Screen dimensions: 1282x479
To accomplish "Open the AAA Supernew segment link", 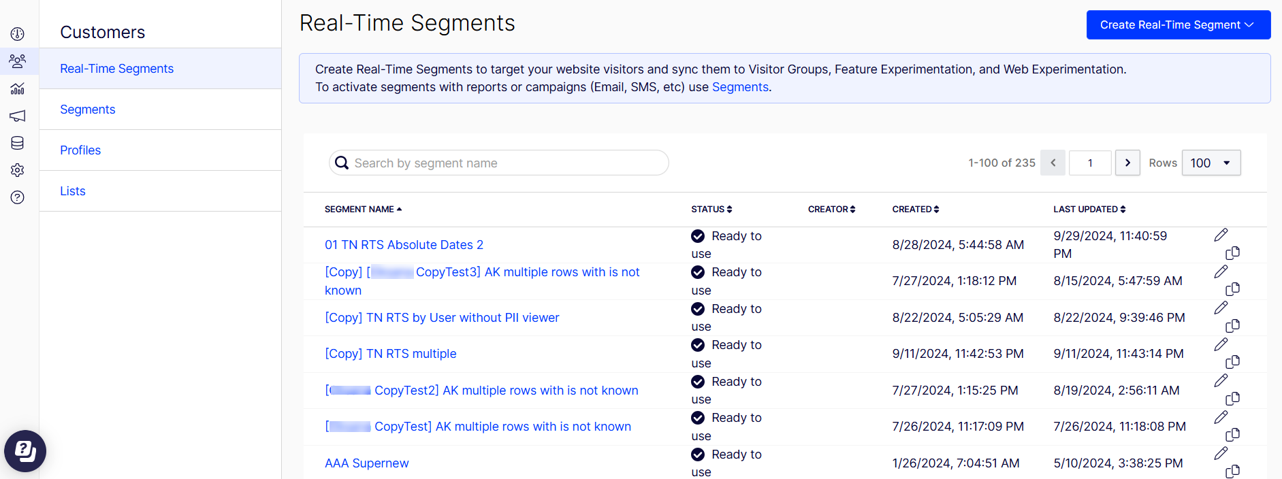I will pyautogui.click(x=367, y=463).
